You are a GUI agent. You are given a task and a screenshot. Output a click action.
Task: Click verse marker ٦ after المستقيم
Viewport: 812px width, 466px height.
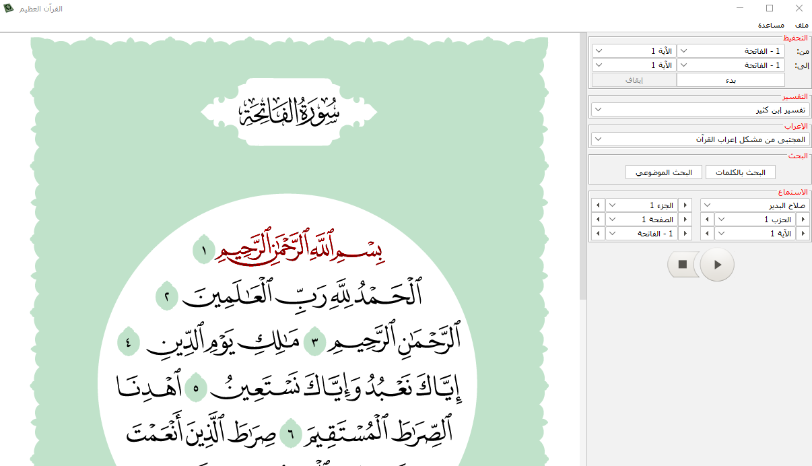click(291, 434)
